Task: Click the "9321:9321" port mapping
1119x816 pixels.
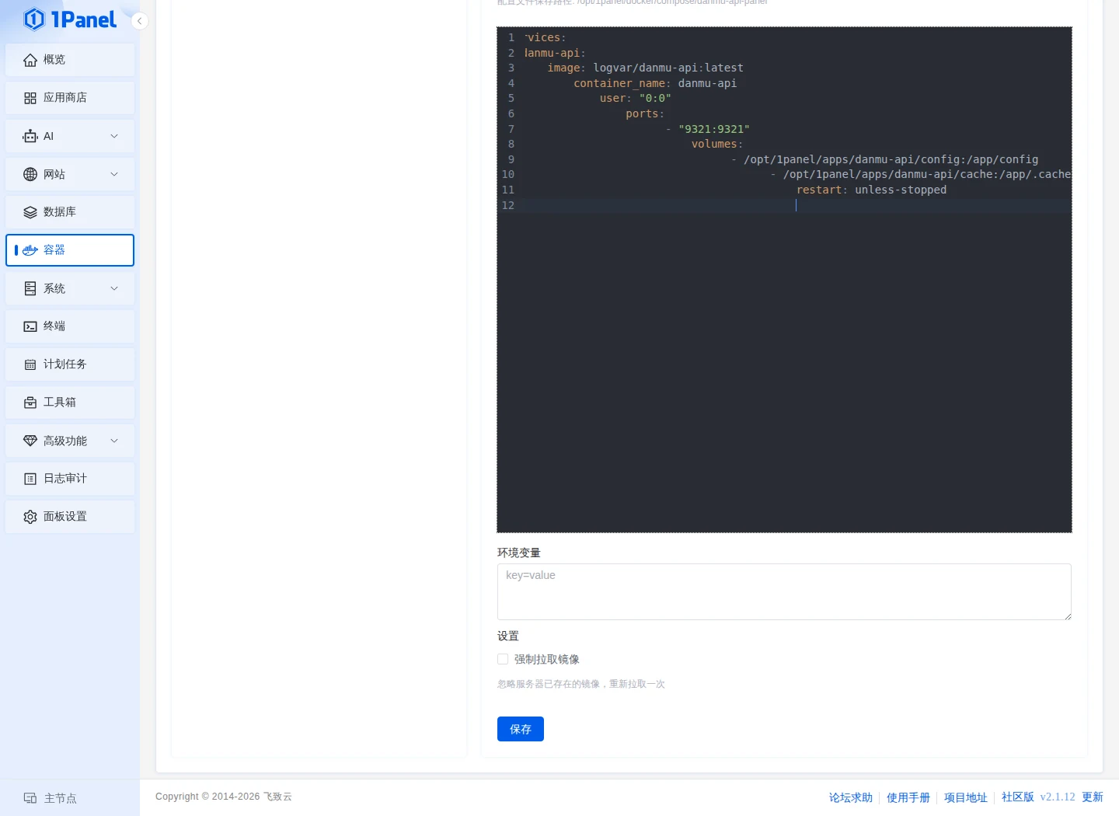Action: tap(714, 129)
